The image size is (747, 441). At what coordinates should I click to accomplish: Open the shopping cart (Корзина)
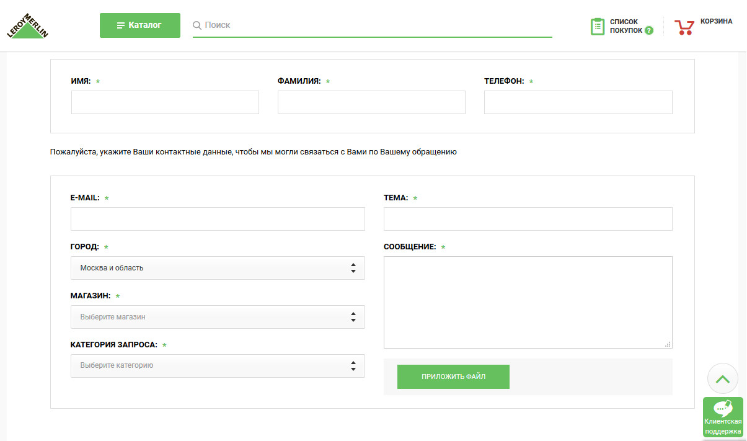pyautogui.click(x=684, y=27)
